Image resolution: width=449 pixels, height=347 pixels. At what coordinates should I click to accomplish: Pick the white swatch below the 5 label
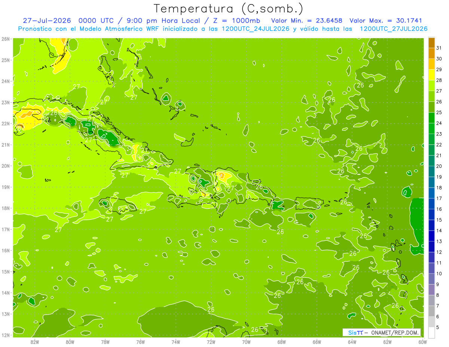point(431,332)
